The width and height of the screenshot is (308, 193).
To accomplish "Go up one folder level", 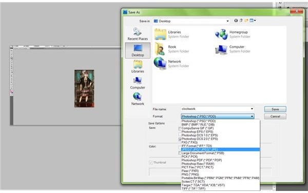I will tap(241, 20).
